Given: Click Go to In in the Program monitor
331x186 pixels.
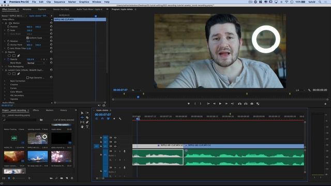Looking at the screenshot, I should [208, 104].
